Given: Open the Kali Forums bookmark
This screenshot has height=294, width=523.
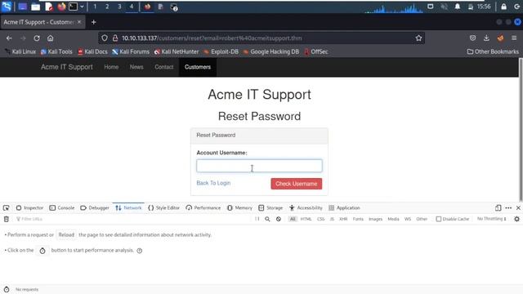Looking at the screenshot, I should pyautogui.click(x=131, y=51).
